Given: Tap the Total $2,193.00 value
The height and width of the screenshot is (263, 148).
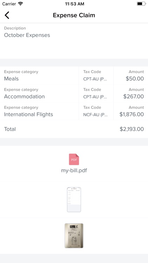Looking at the screenshot, I should (132, 129).
